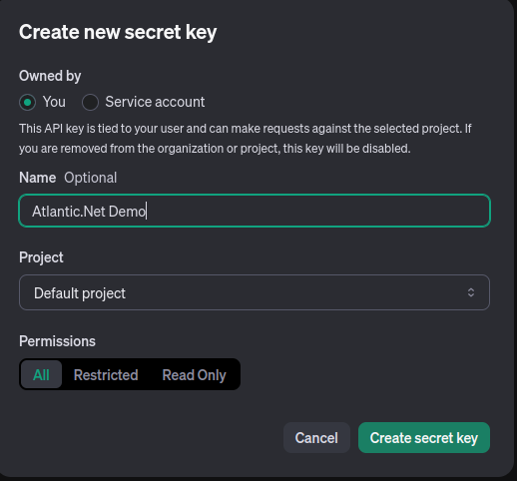Viewport: 517px width, 481px height.
Task: Click the "Service account" label text
Action: coord(155,102)
